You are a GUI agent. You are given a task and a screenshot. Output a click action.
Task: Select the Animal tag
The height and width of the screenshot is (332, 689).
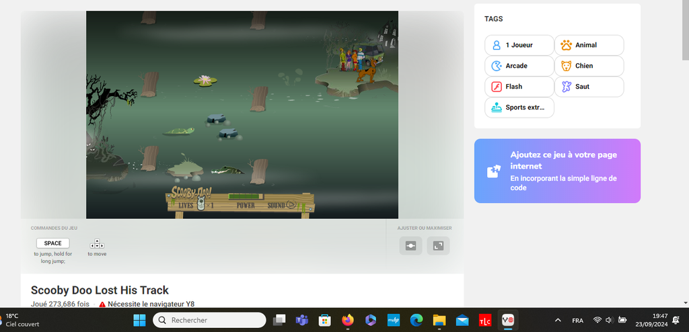(589, 45)
